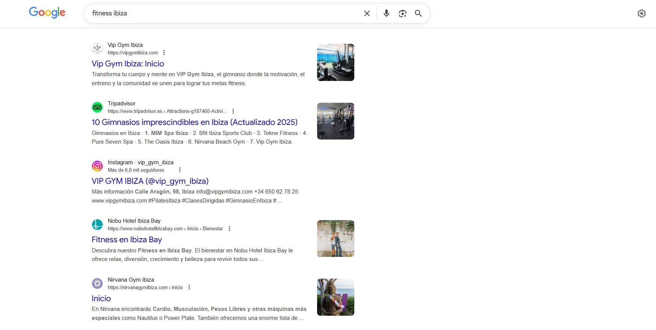Open the settings gear icon
The image size is (656, 330).
click(x=641, y=13)
